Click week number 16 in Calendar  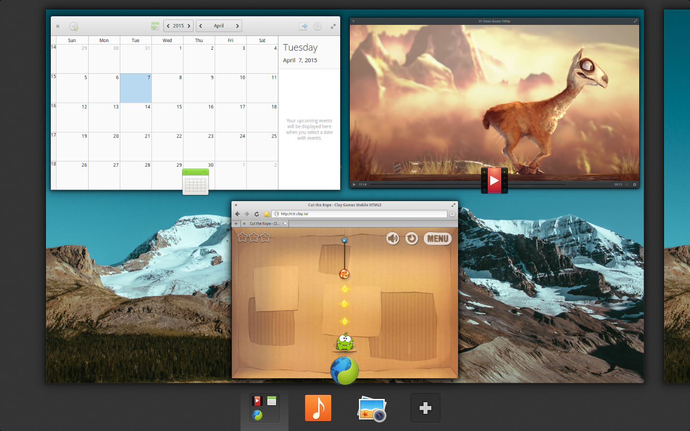pyautogui.click(x=54, y=106)
